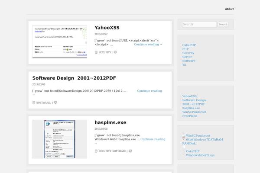
Task: Open the YahooXSS post title
Action: pyautogui.click(x=107, y=28)
